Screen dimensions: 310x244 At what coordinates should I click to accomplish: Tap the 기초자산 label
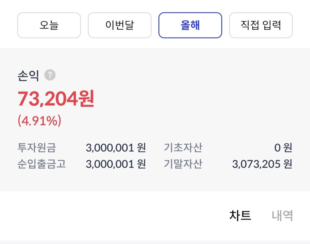[183, 148]
